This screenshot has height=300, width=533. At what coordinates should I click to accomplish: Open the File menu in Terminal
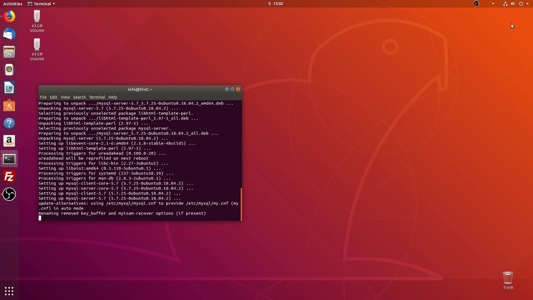tap(43, 97)
